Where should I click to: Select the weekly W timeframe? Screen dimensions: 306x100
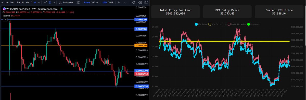click(x=35, y=3)
